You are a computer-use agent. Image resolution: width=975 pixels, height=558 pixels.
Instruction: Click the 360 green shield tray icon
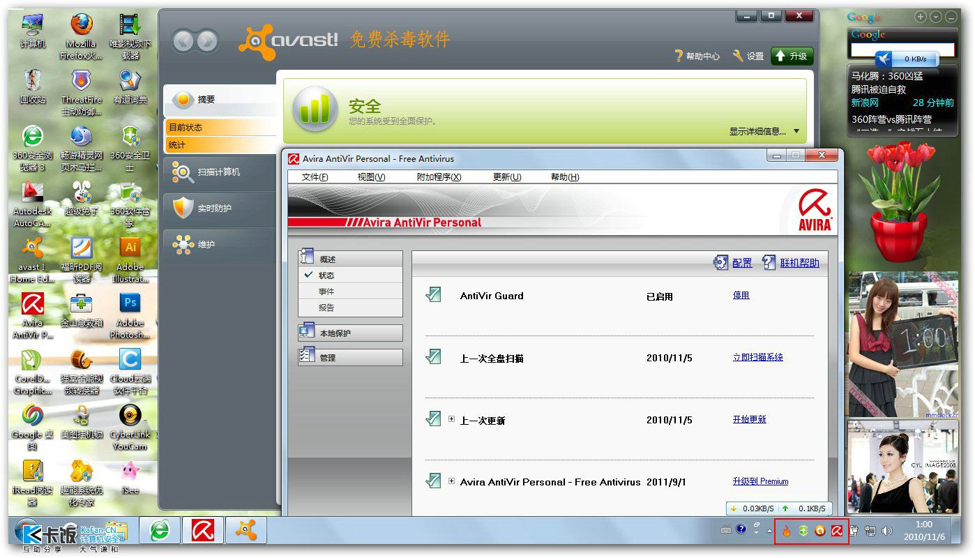tap(803, 531)
